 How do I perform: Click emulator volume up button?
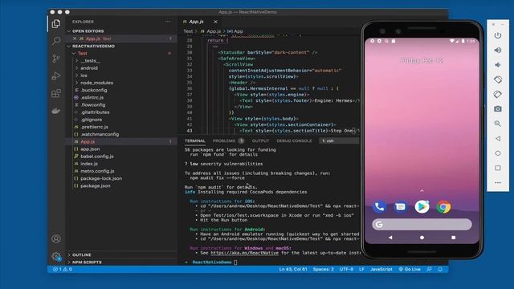[x=498, y=50]
